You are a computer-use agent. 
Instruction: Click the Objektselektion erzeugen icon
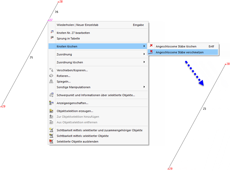51,111
